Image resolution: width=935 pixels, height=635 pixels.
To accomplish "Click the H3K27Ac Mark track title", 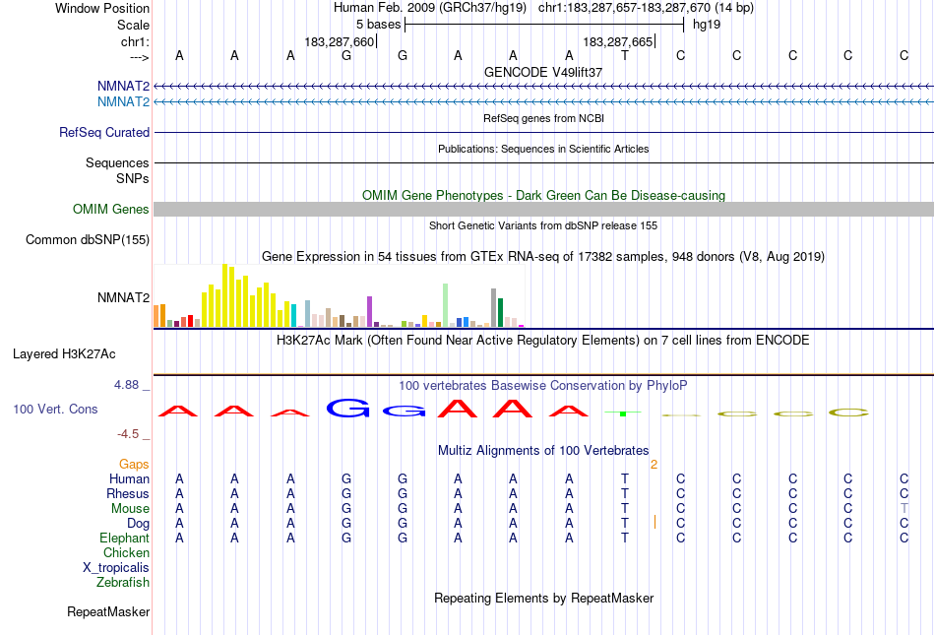I will pyautogui.click(x=543, y=341).
